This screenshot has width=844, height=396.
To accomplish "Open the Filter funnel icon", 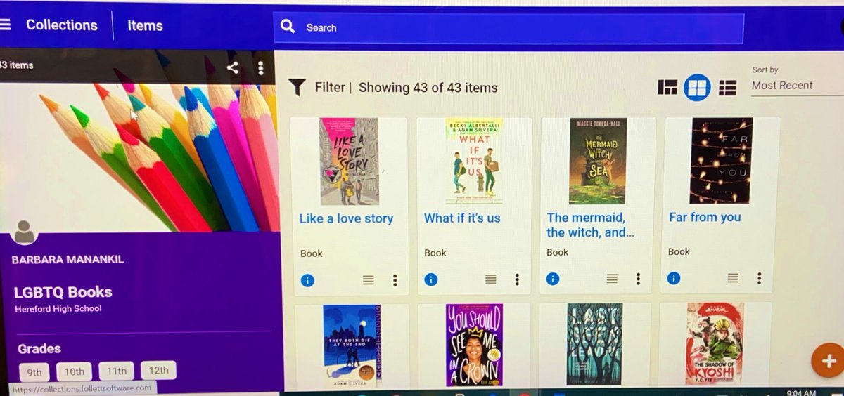I will tap(298, 87).
